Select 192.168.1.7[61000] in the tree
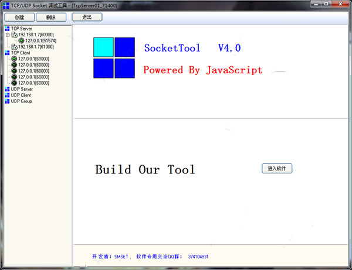 tap(36, 47)
